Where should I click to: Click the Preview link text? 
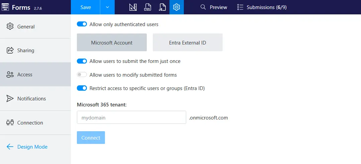[x=219, y=7]
